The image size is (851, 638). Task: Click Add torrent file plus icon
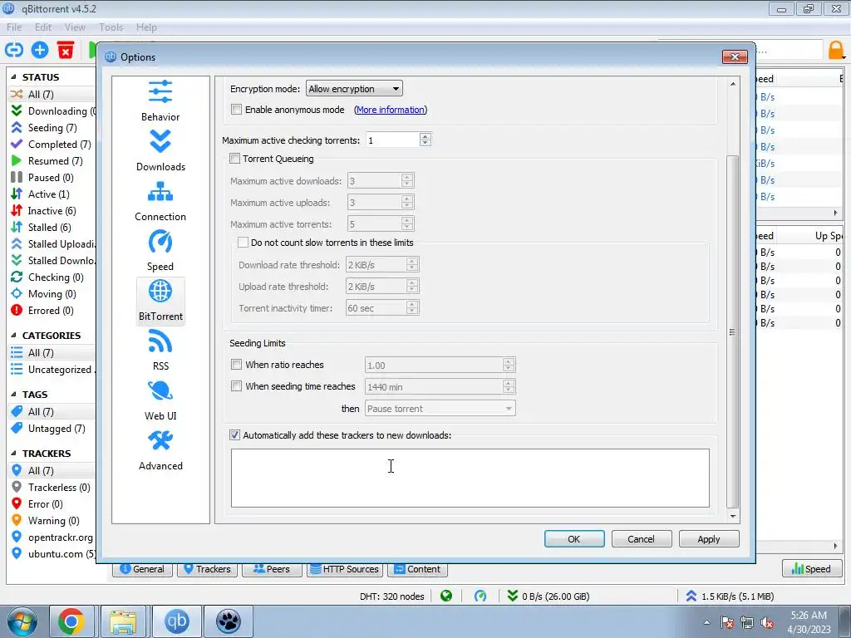tap(40, 50)
